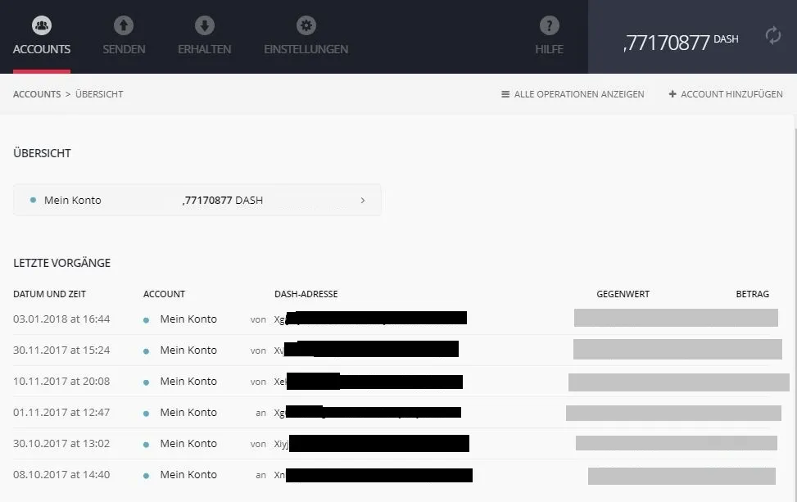The image size is (797, 502).
Task: Click Mein Konto in the 01.11.2017 row
Action: 188,412
